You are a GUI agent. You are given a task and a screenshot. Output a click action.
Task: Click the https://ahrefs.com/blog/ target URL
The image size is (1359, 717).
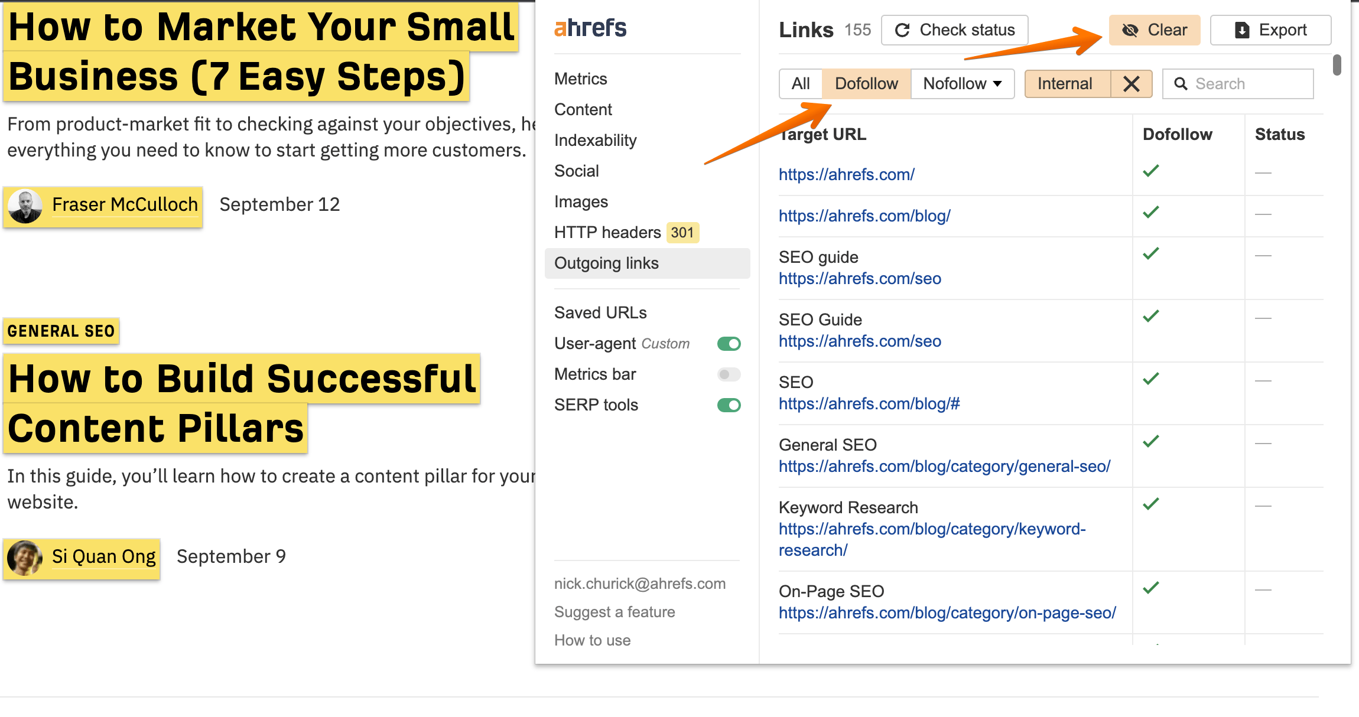(864, 216)
